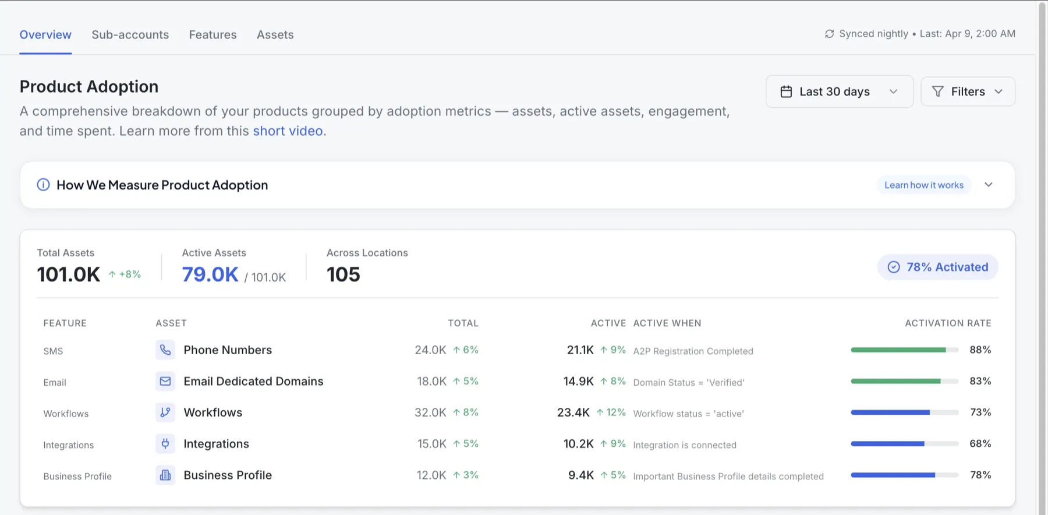
Task: Switch to the Overview tab
Action: tap(45, 35)
